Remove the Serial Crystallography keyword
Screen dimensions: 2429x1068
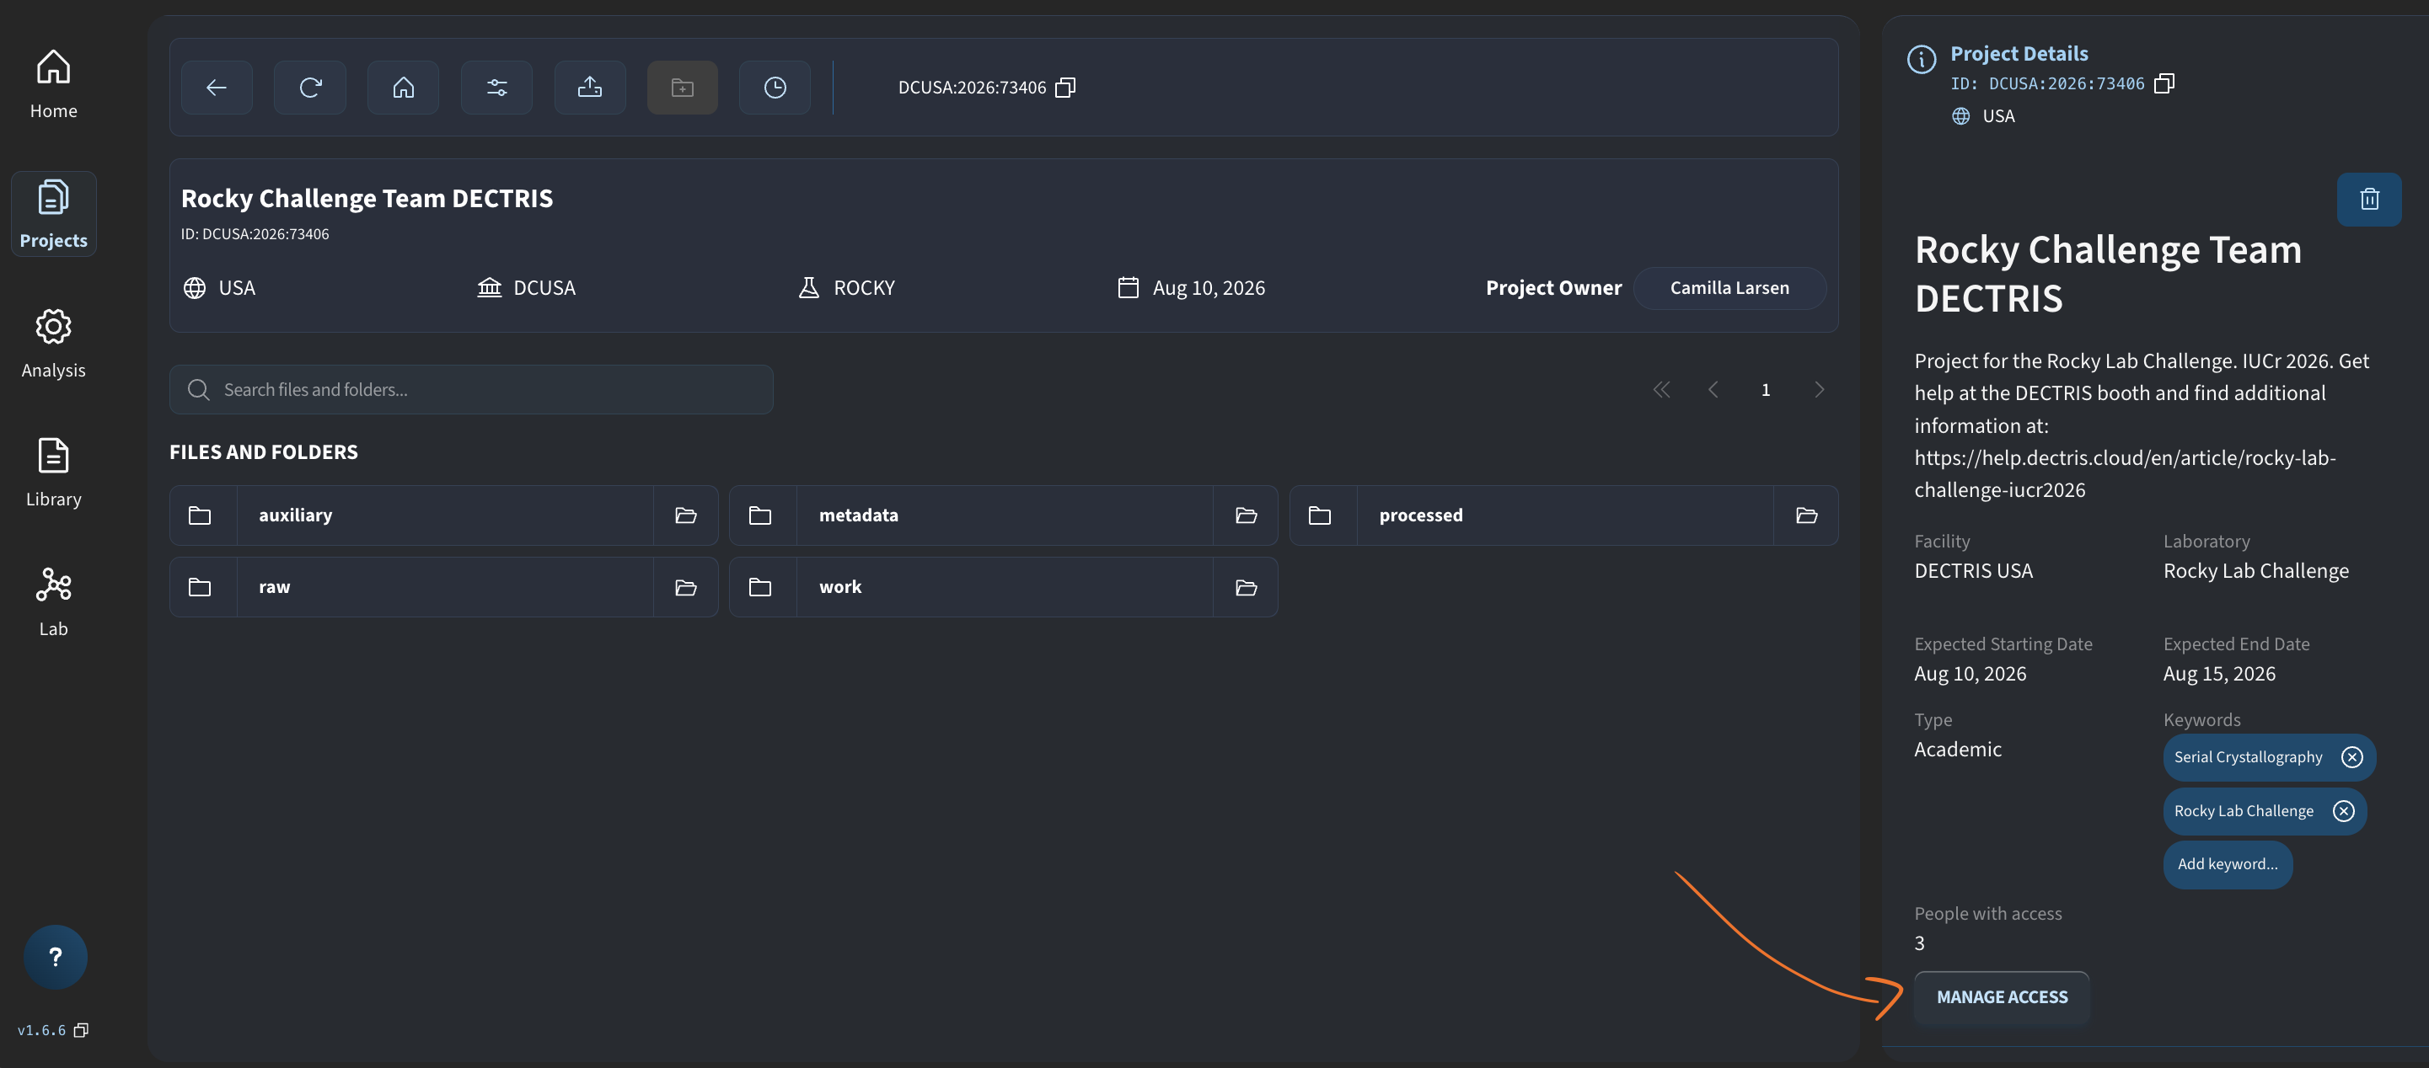[2351, 757]
